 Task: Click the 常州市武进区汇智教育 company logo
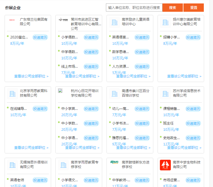tap(63, 20)
